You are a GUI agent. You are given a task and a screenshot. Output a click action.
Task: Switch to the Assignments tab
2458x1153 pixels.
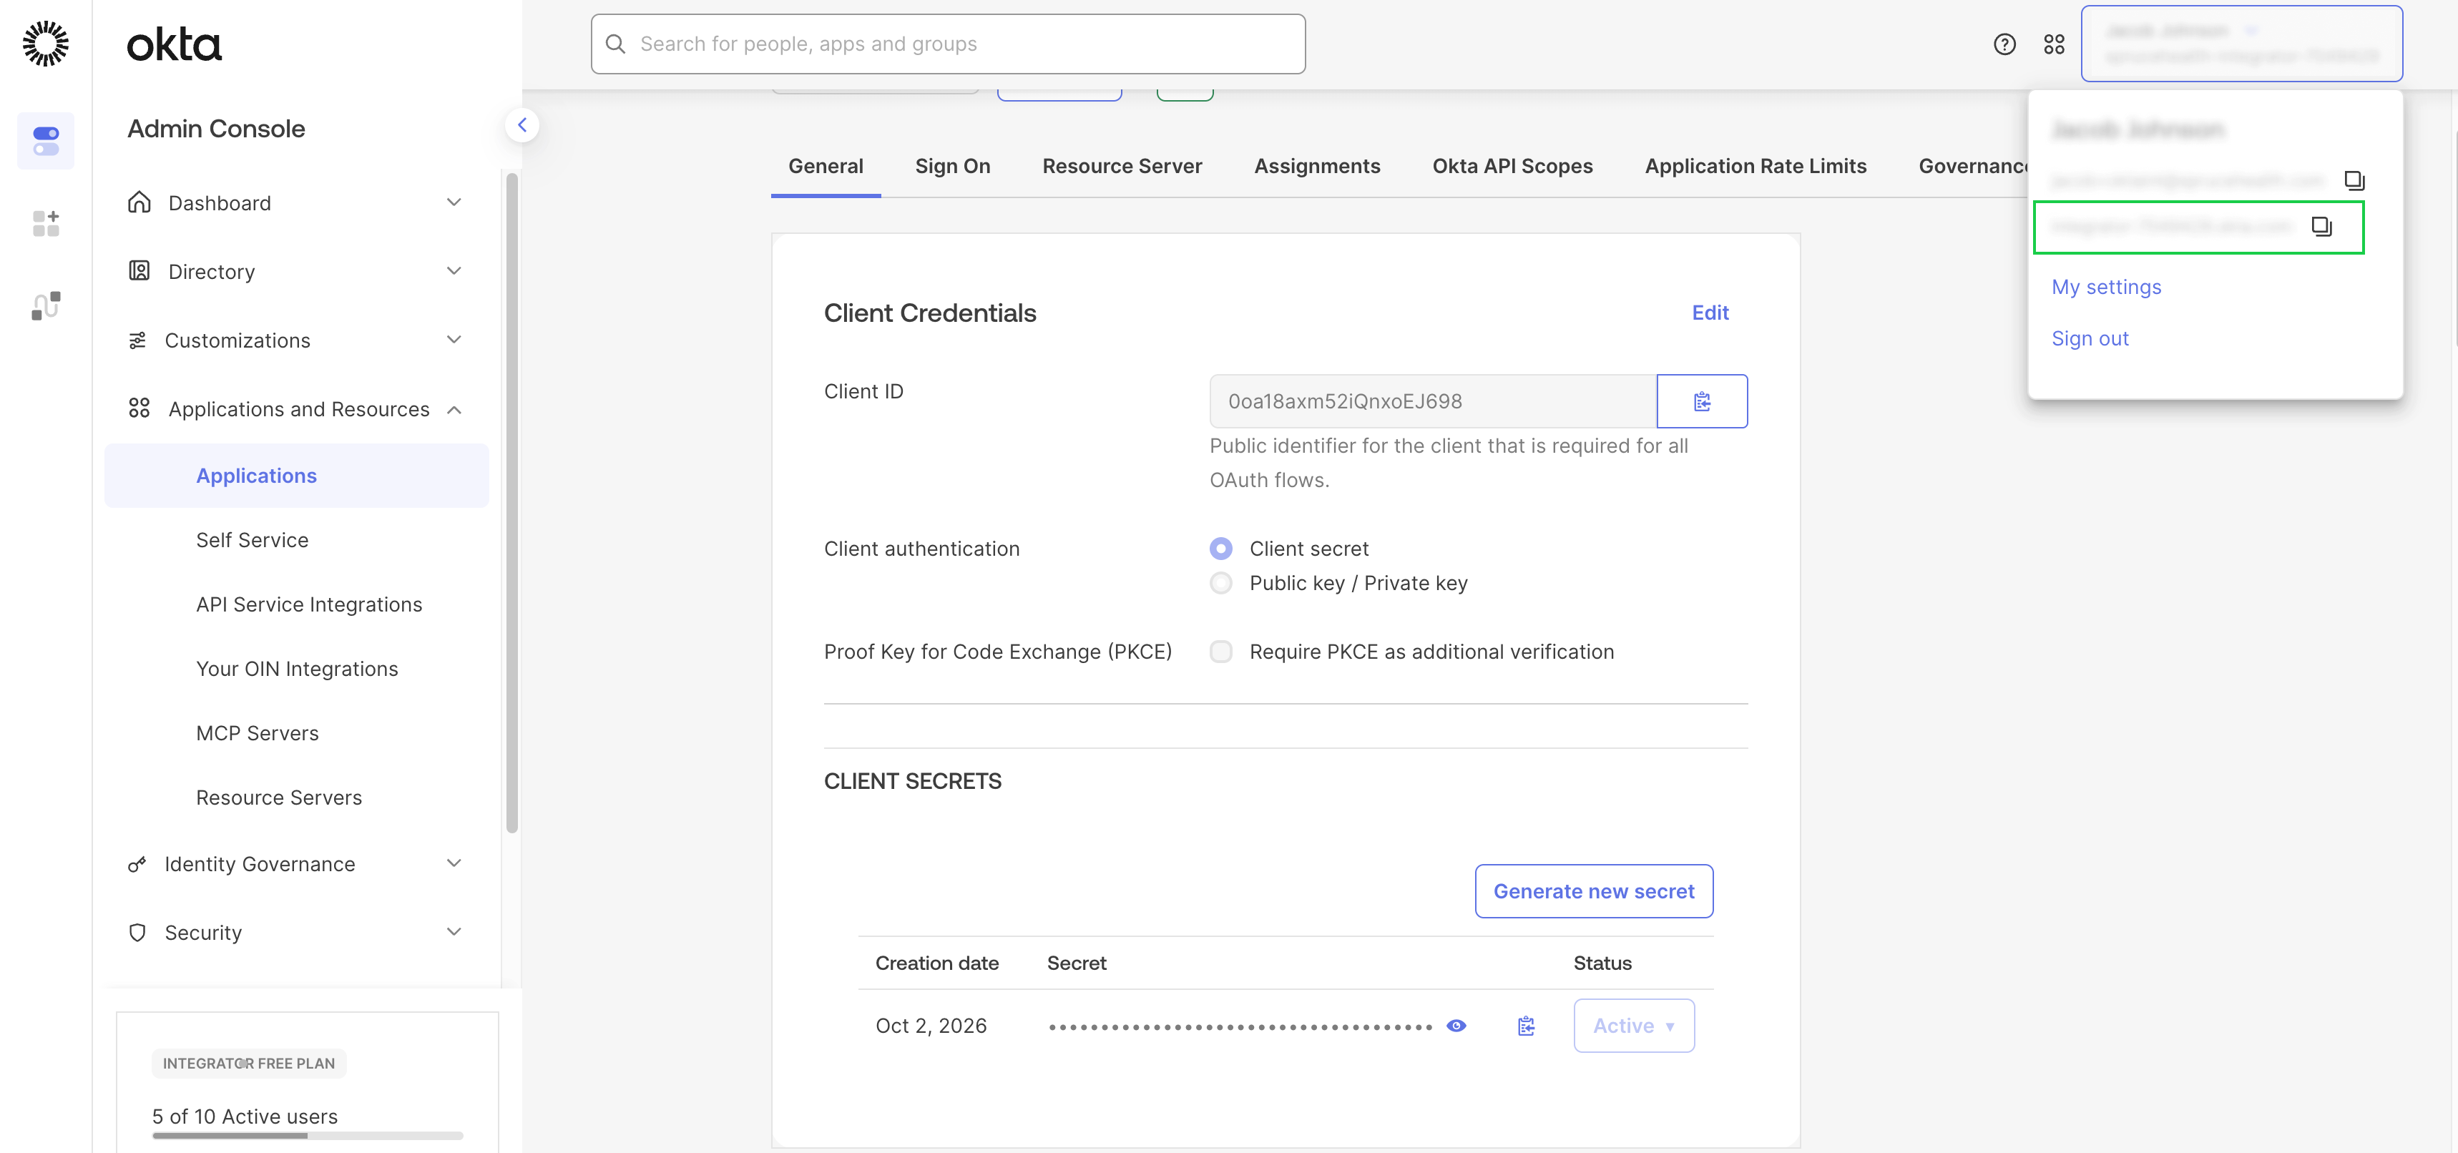pos(1317,166)
